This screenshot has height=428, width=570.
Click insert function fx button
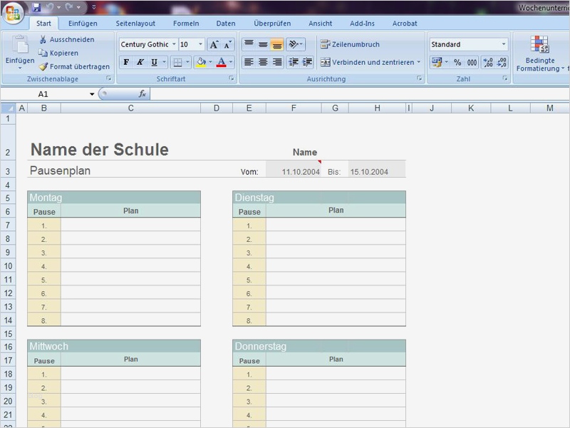point(142,94)
